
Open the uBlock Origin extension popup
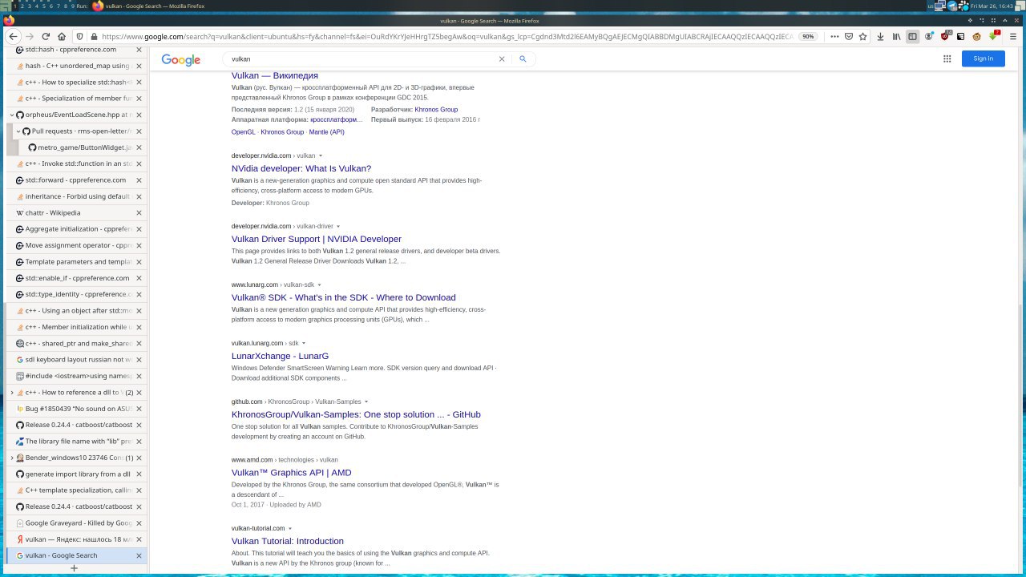pyautogui.click(x=946, y=36)
